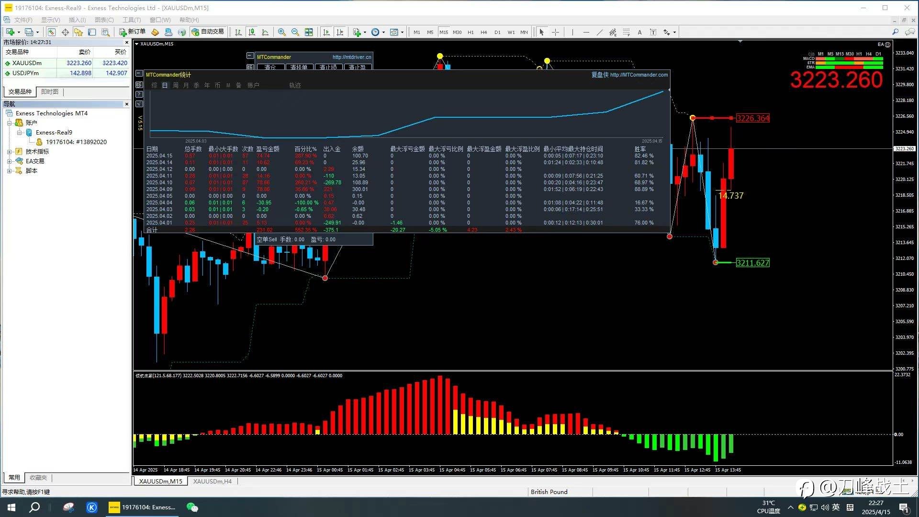Viewport: 919px width, 517px height.
Task: Switch to the XAUUSDm,H4 chart tab
Action: pos(212,481)
